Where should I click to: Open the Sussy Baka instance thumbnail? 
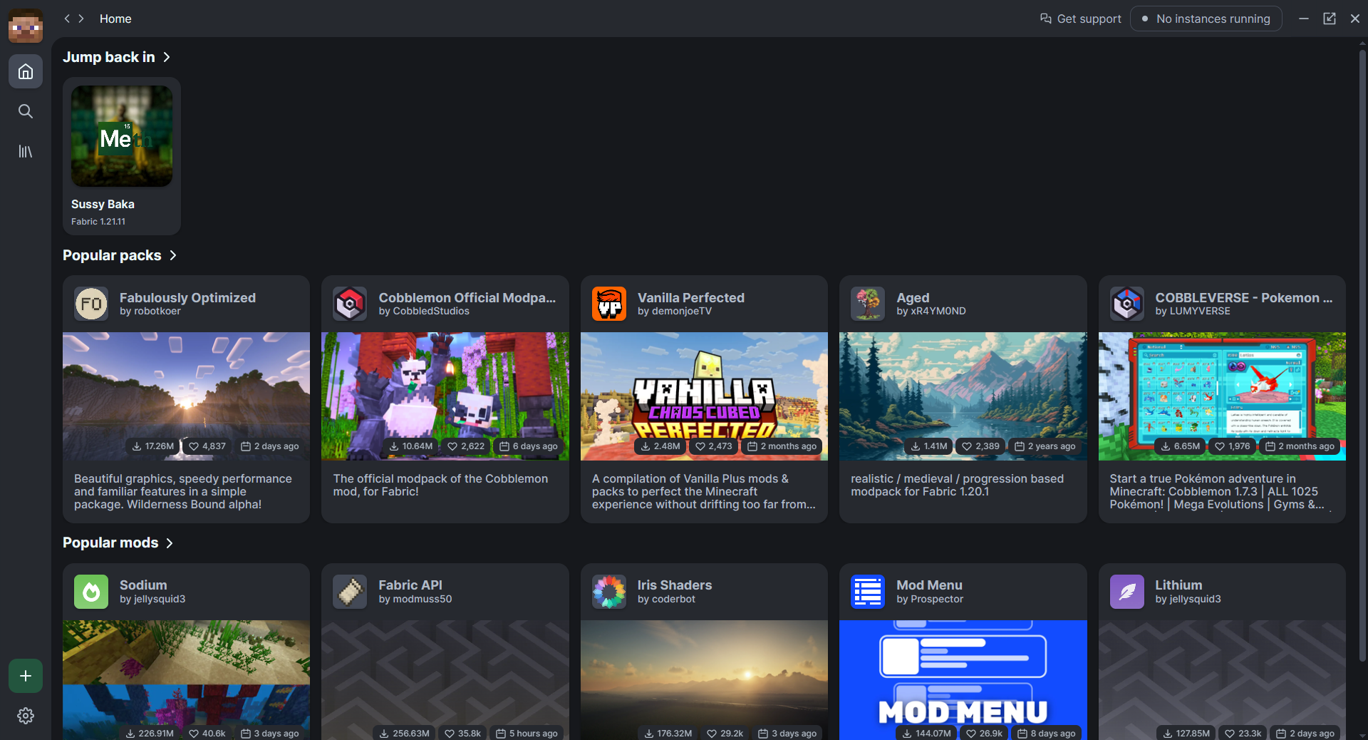(x=122, y=136)
